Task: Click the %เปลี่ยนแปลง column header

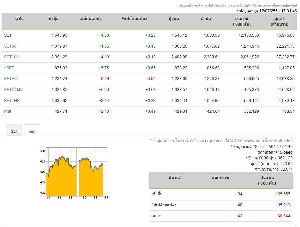Action: click(x=134, y=19)
